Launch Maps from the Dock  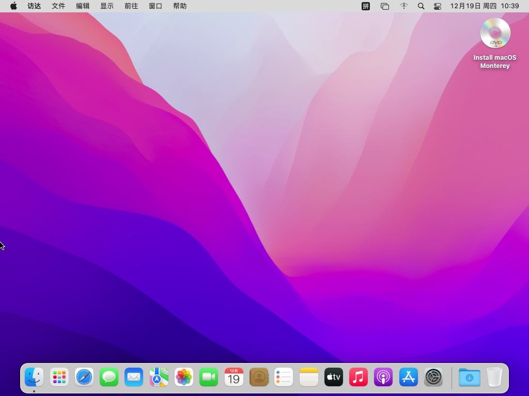[159, 377]
